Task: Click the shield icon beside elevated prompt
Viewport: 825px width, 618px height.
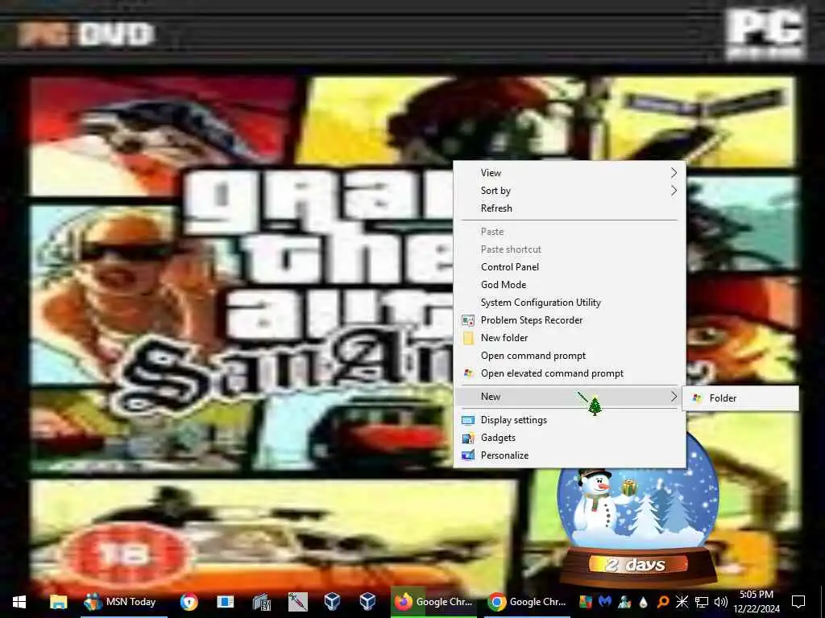Action: pos(468,373)
